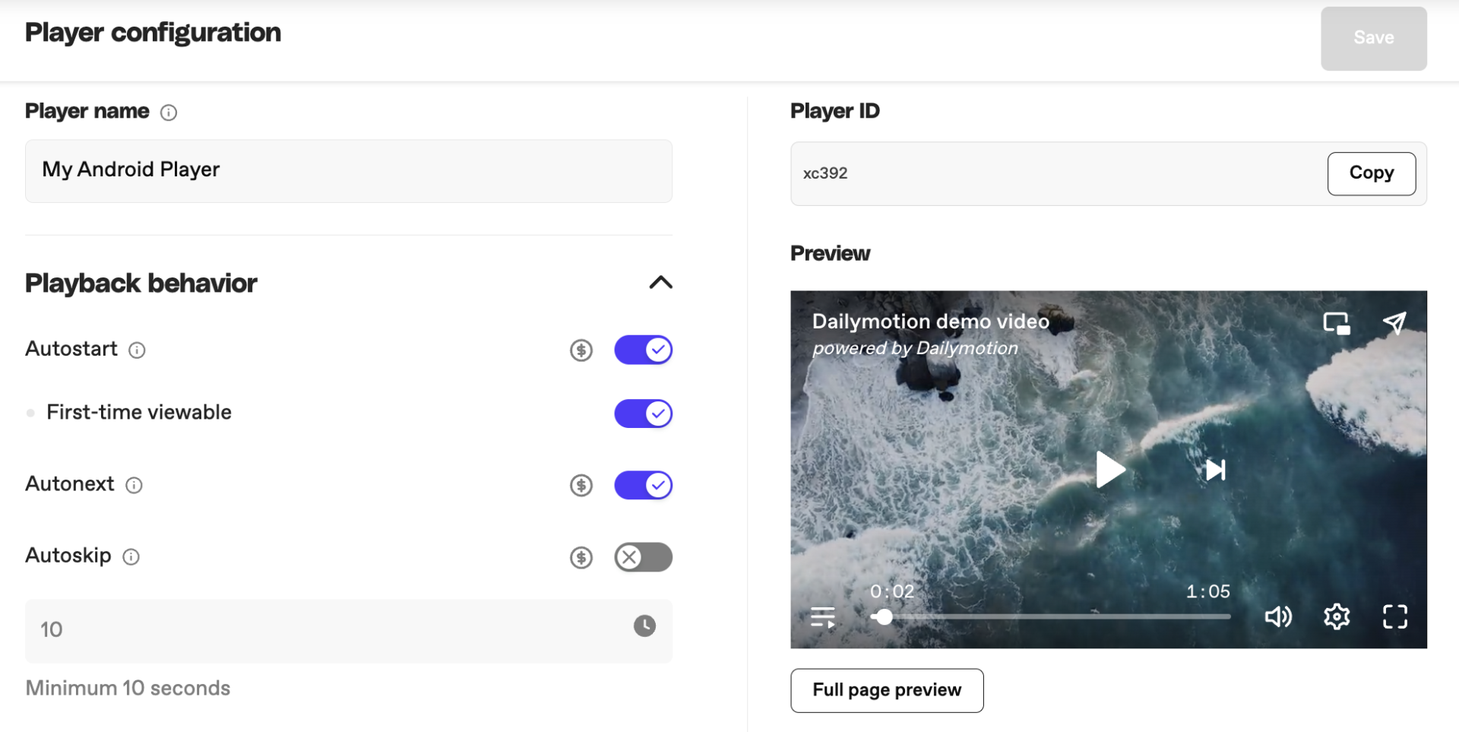Mute the video with the volume icon
Screen dimensions: 1459x732
(1279, 616)
